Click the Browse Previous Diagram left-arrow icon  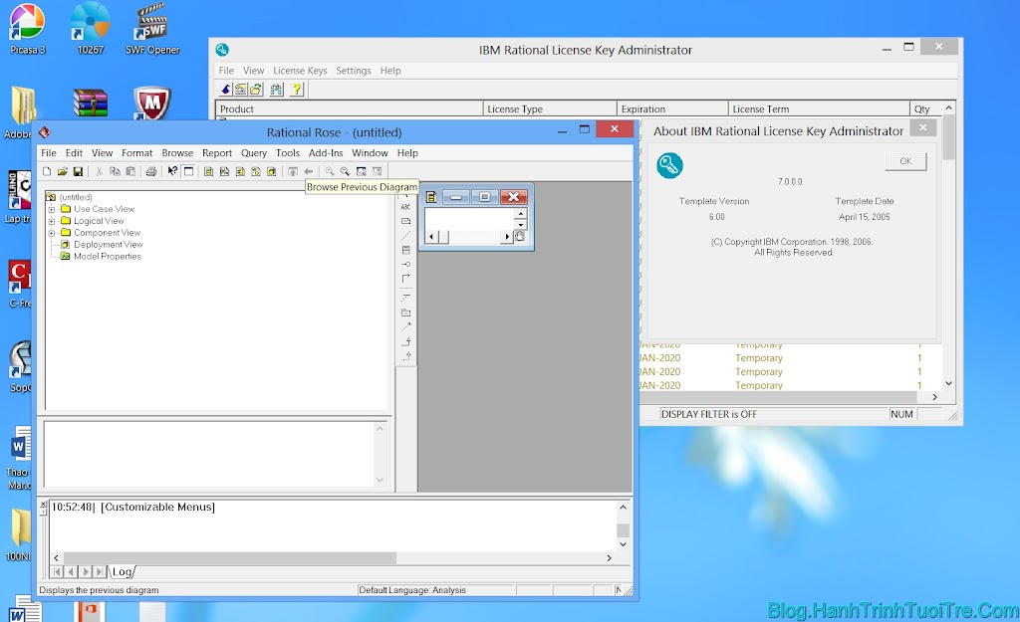pos(309,171)
